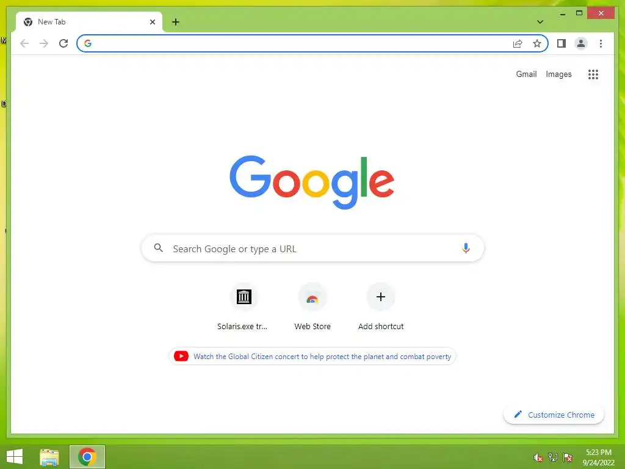
Task: Start voice search with the microphone
Action: pos(466,248)
